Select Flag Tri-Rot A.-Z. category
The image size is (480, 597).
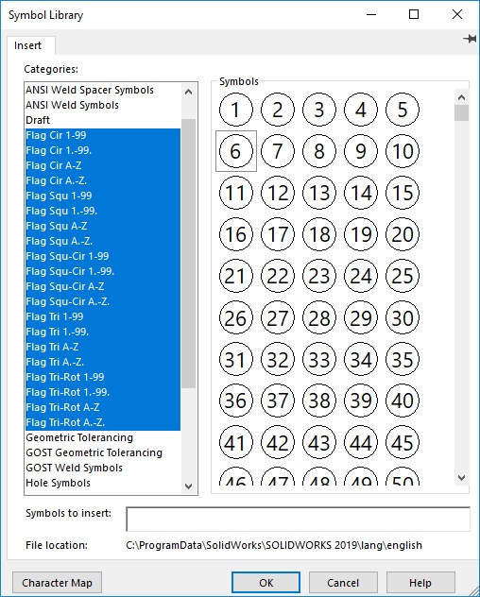[103, 422]
